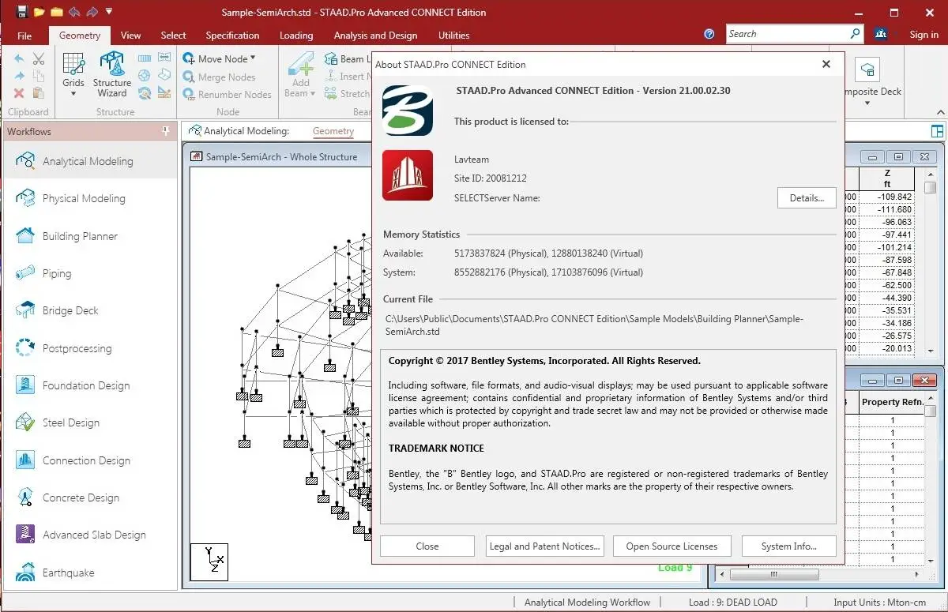The width and height of the screenshot is (948, 612).
Task: Click the Geometry page link in breadcrumb
Action: click(333, 131)
